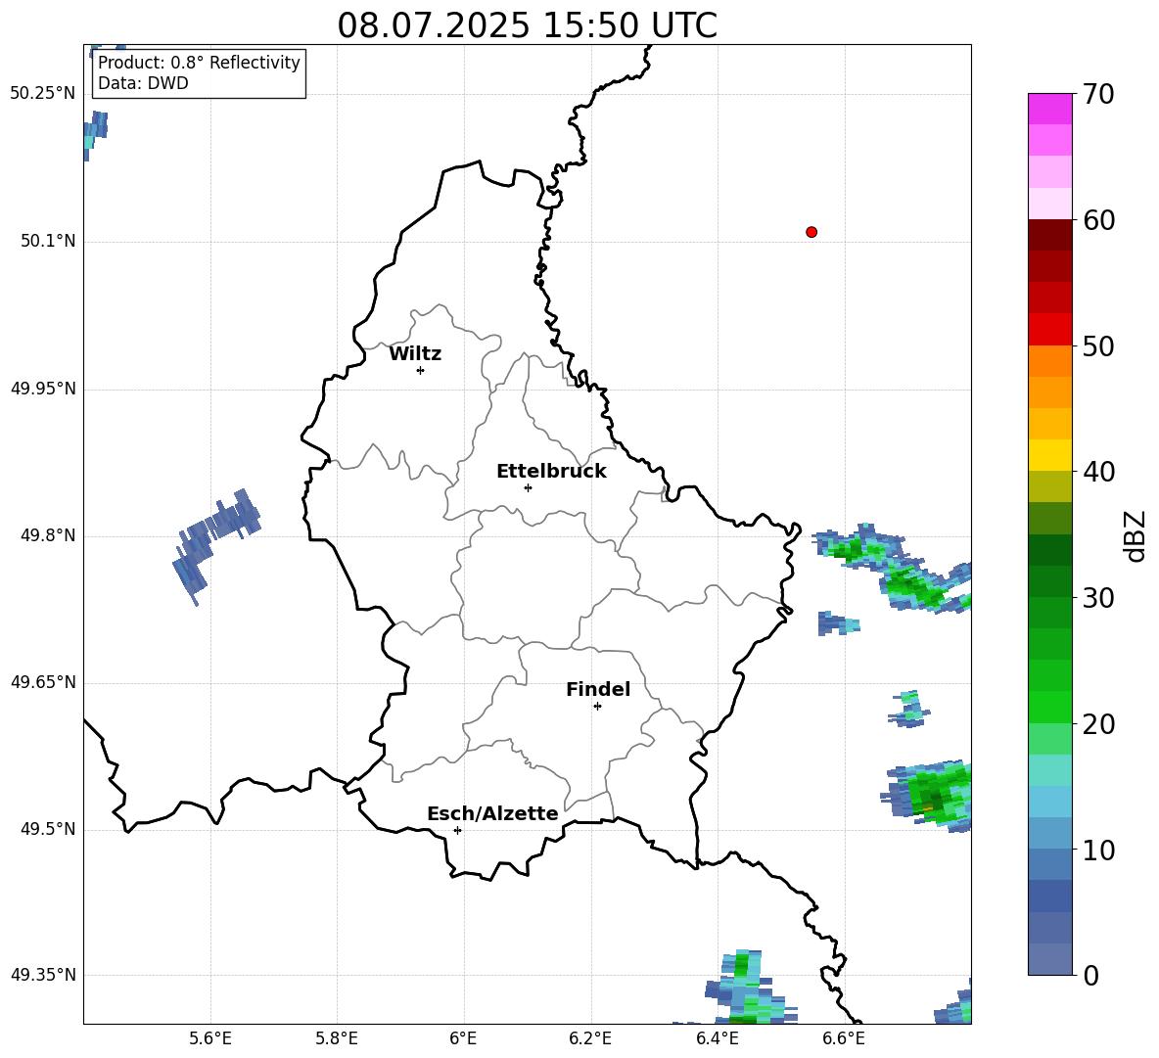
Task: Click the orange colorbar swatch just above 50
Action: [x=1050, y=360]
